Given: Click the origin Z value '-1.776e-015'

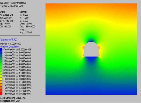Looking at the screenshot, I should coord(8,21).
